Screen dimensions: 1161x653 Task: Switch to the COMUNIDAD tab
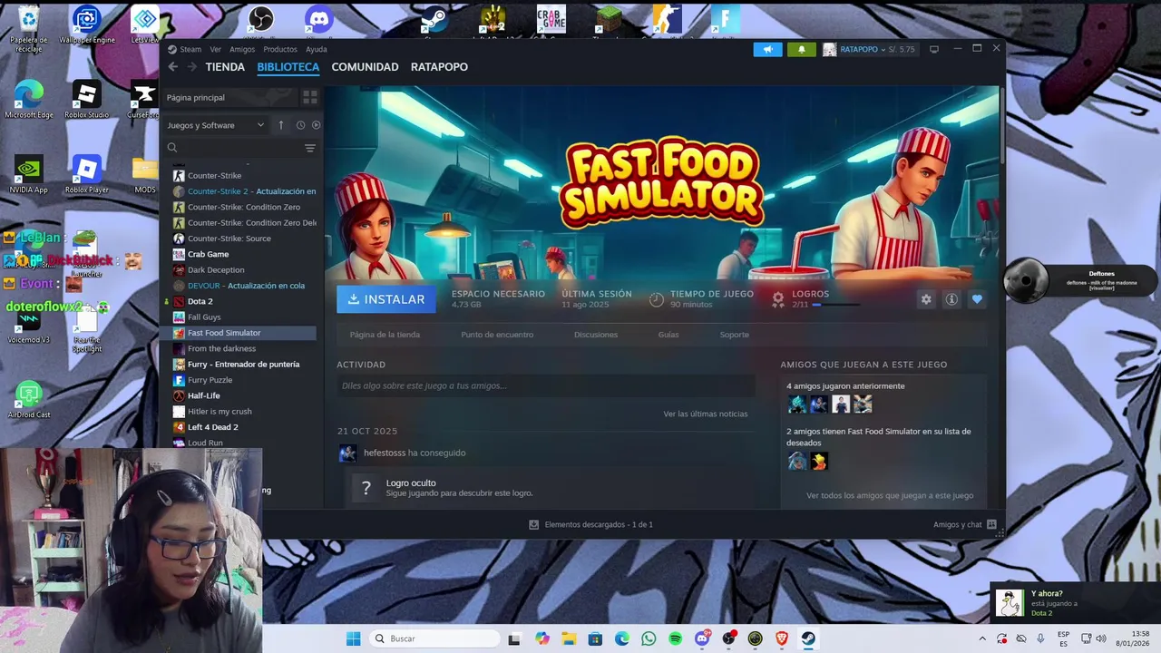click(x=365, y=67)
